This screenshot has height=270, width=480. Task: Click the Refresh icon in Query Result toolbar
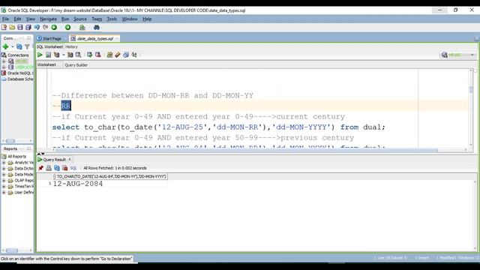(57, 168)
